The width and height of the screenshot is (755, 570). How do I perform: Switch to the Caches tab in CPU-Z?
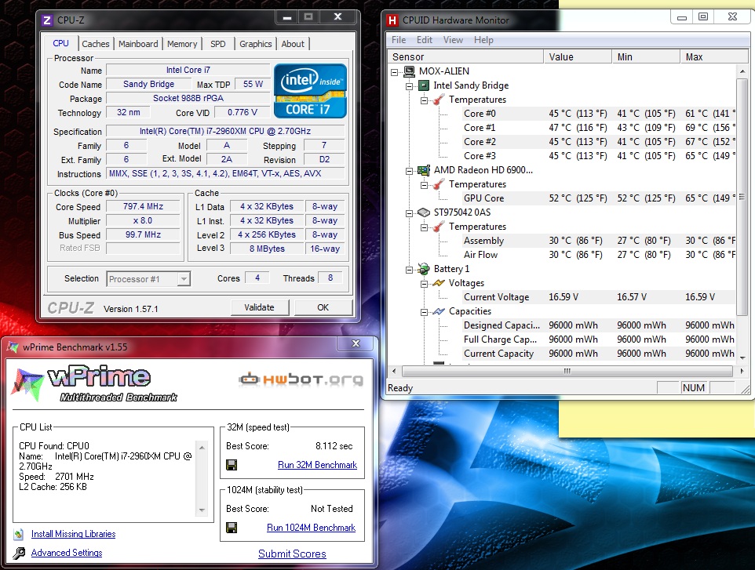point(95,44)
